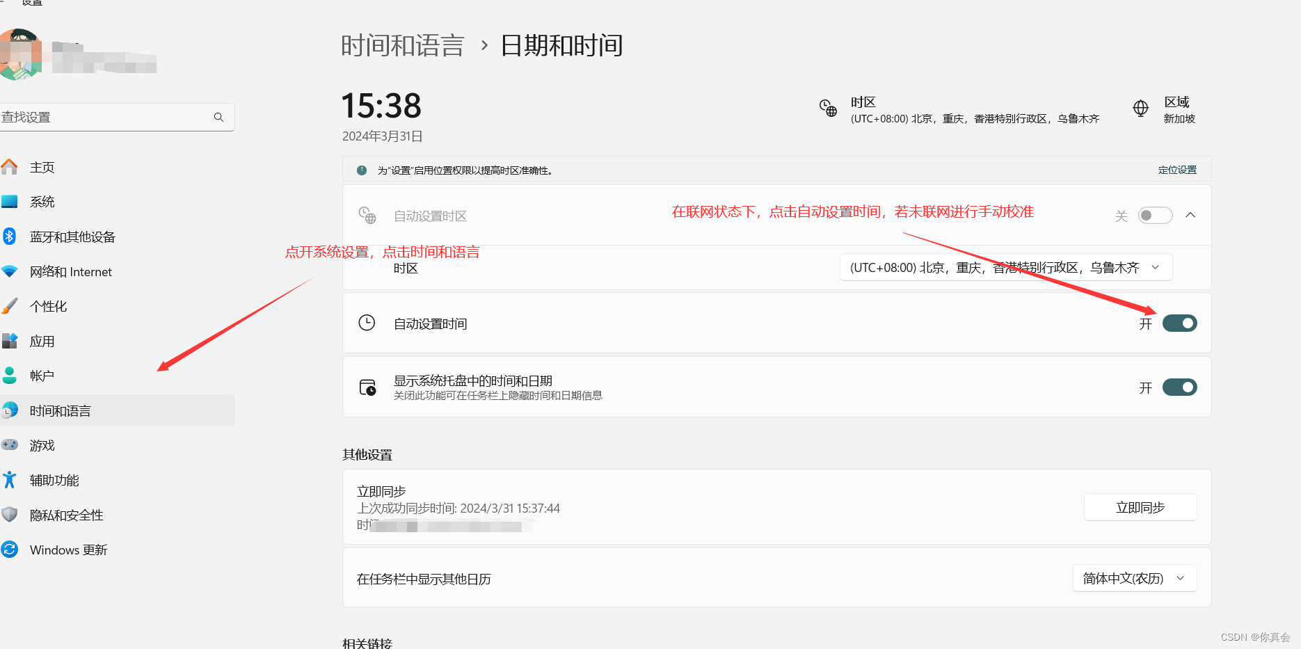Open the time zone (UTC+08:00) dropdown

pyautogui.click(x=1006, y=268)
